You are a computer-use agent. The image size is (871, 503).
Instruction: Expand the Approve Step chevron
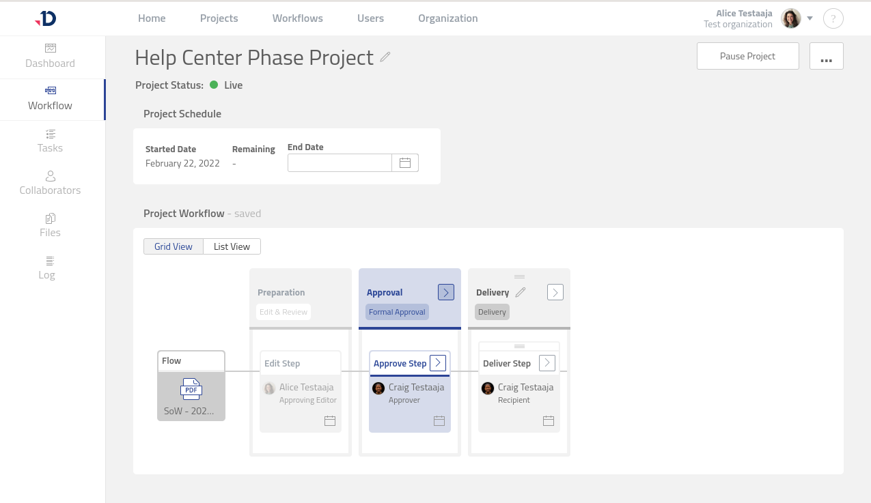coord(438,363)
